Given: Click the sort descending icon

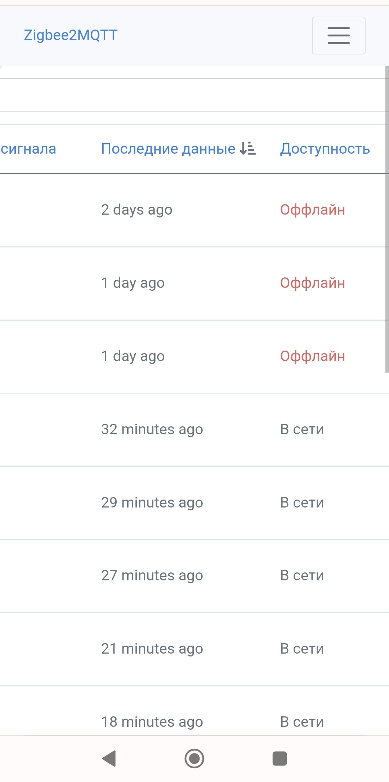Looking at the screenshot, I should 248,148.
